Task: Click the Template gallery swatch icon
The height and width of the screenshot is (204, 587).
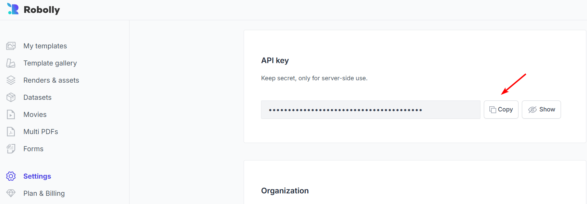Action: coord(11,63)
